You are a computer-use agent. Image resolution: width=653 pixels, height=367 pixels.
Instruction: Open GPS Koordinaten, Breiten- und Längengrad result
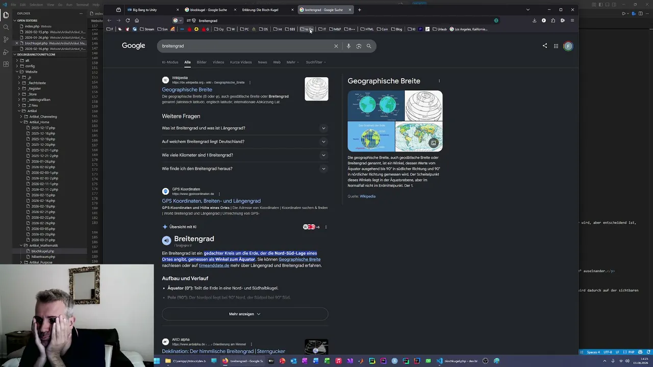pos(211,201)
